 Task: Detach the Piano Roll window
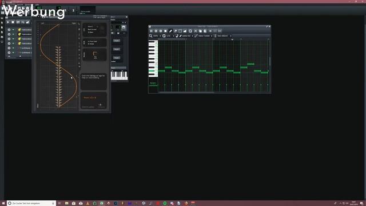267,27
